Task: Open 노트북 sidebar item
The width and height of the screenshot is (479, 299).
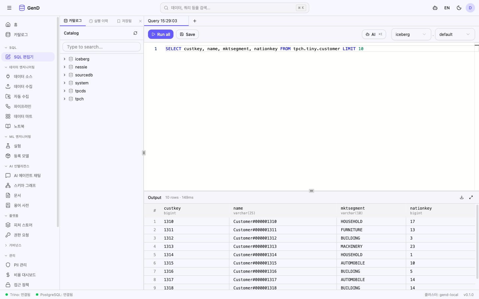Action: coord(28,126)
